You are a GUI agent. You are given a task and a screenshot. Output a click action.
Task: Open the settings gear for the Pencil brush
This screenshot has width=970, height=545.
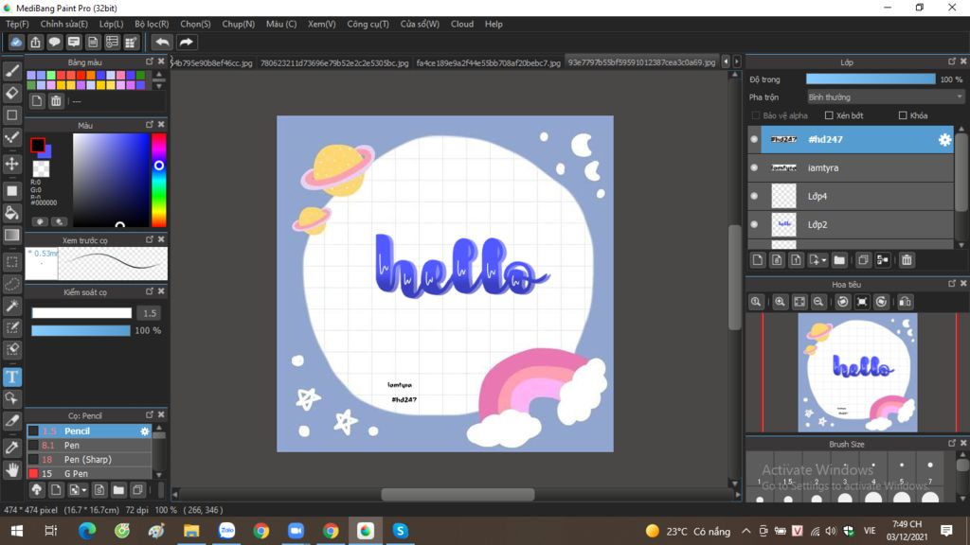click(144, 431)
